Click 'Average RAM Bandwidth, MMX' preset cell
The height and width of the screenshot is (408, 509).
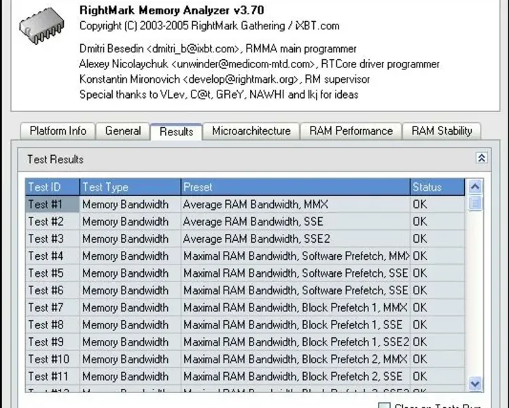[x=296, y=204]
